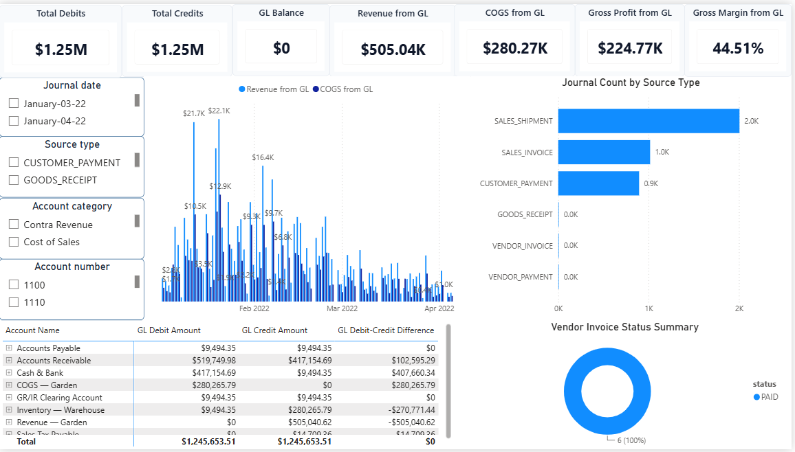The height and width of the screenshot is (452, 795).
Task: Click the PAID donut ring segment
Action: pos(572,391)
